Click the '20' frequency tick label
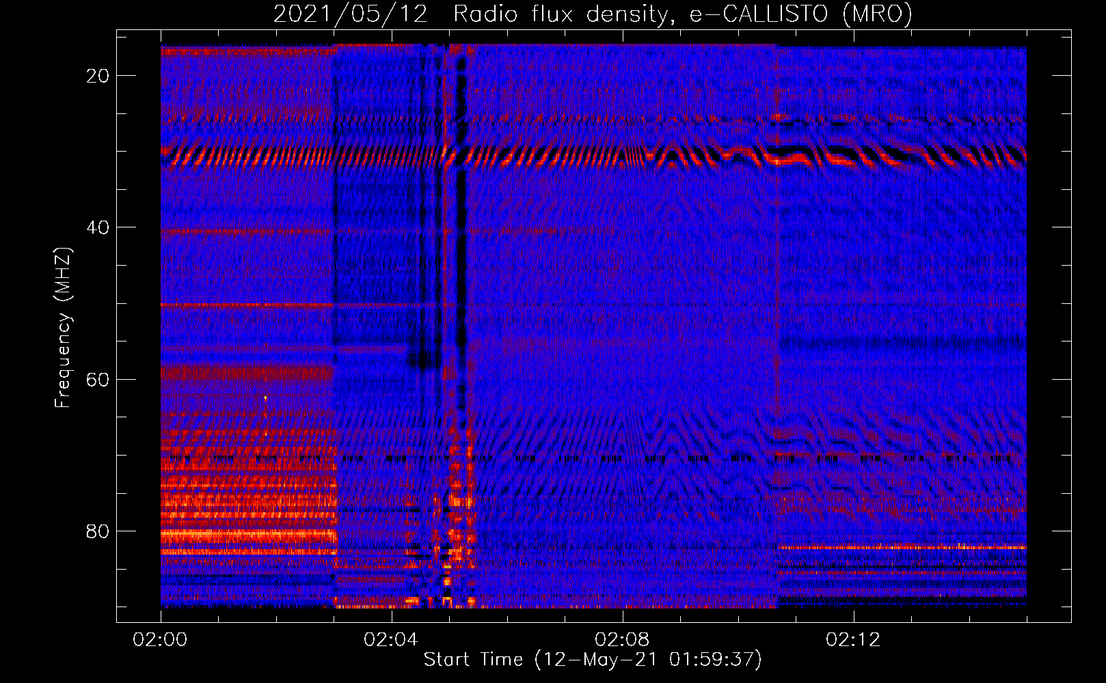Viewport: 1106px width, 683px height. point(98,76)
